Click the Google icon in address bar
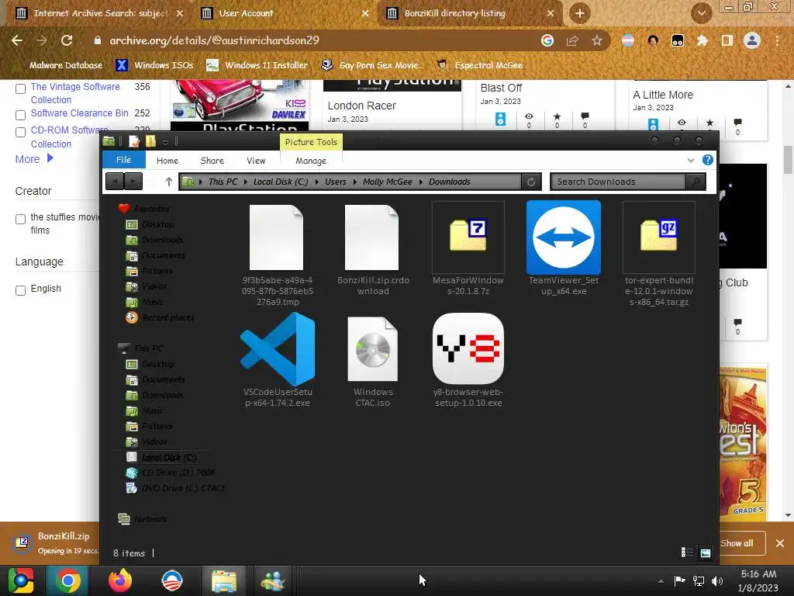 [547, 40]
